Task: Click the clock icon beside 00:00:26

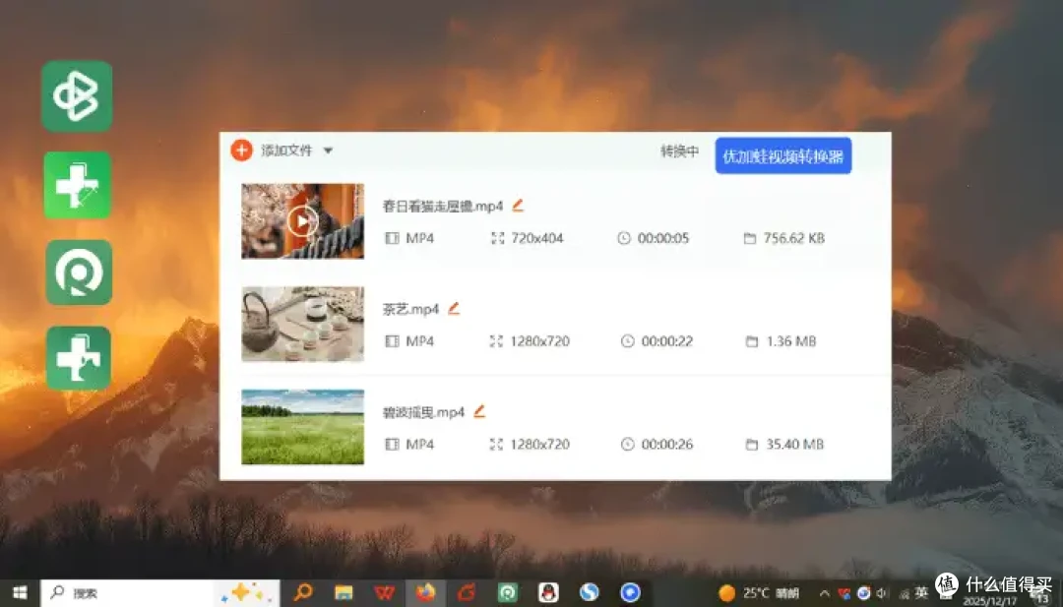Action: tap(627, 444)
